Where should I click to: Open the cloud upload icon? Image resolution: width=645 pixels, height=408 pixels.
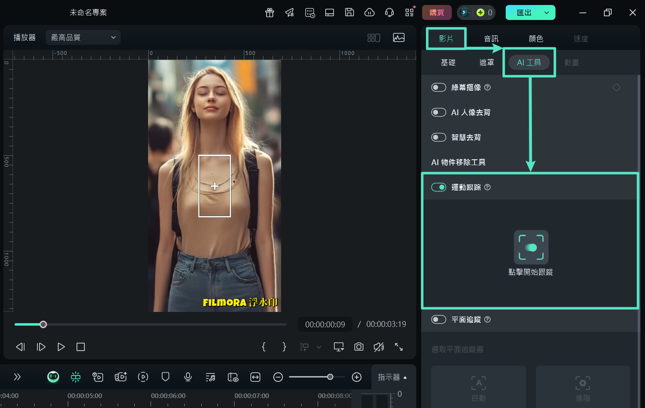tap(369, 12)
